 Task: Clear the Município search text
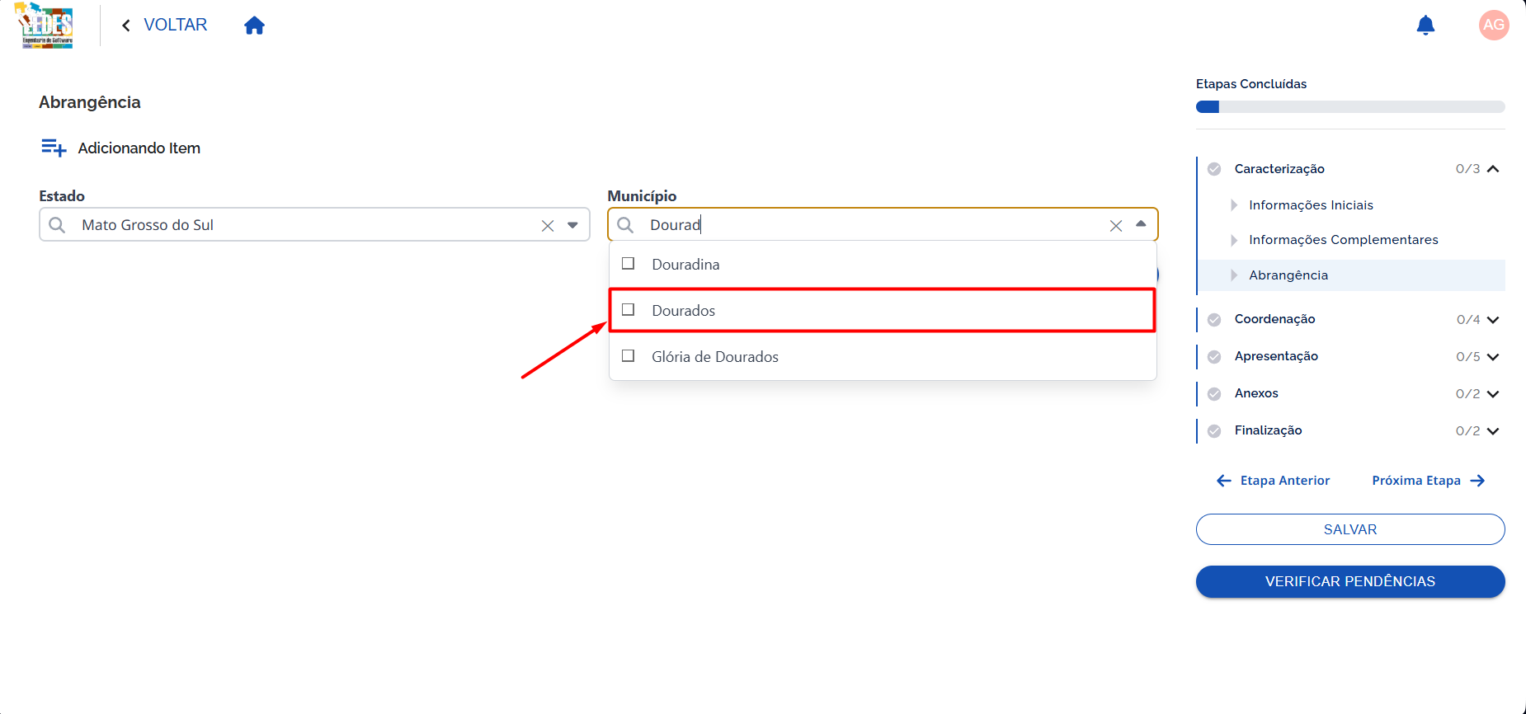1116,226
